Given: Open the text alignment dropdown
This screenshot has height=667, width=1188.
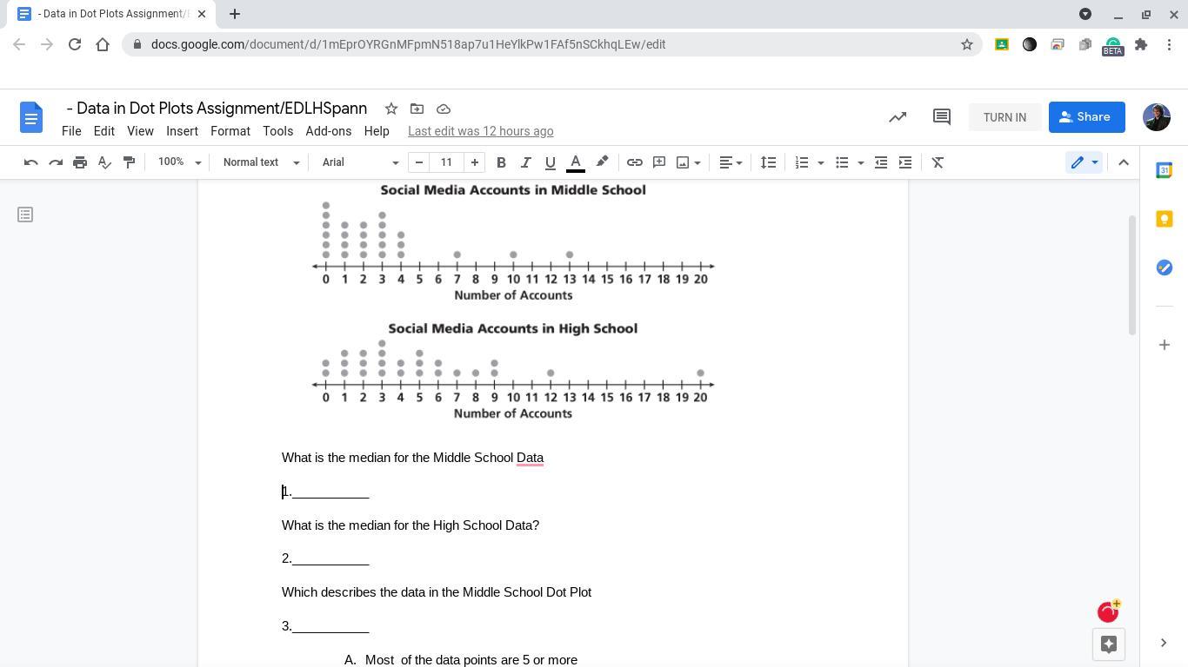Looking at the screenshot, I should pyautogui.click(x=731, y=162).
